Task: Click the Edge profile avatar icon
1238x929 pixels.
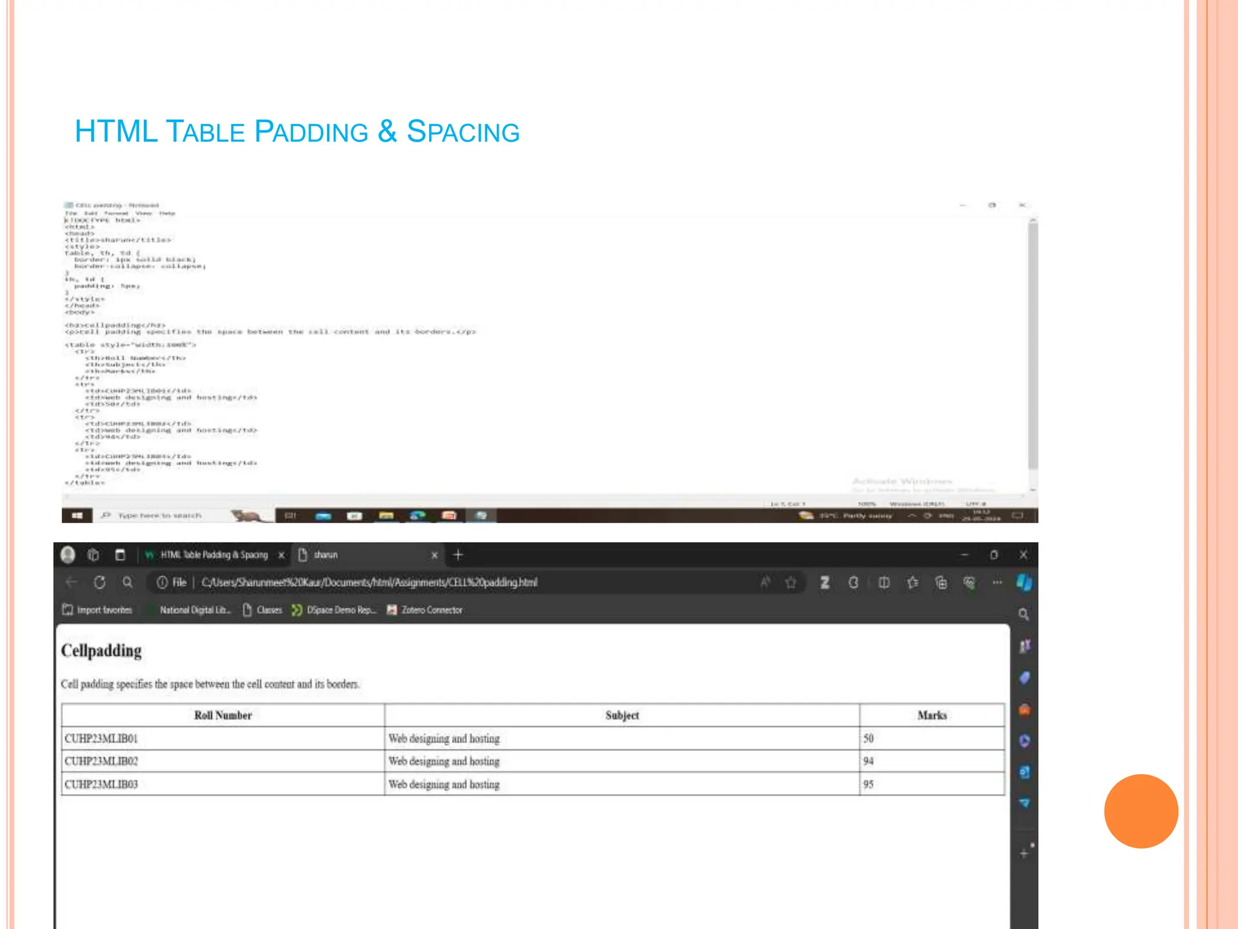Action: pyautogui.click(x=68, y=554)
